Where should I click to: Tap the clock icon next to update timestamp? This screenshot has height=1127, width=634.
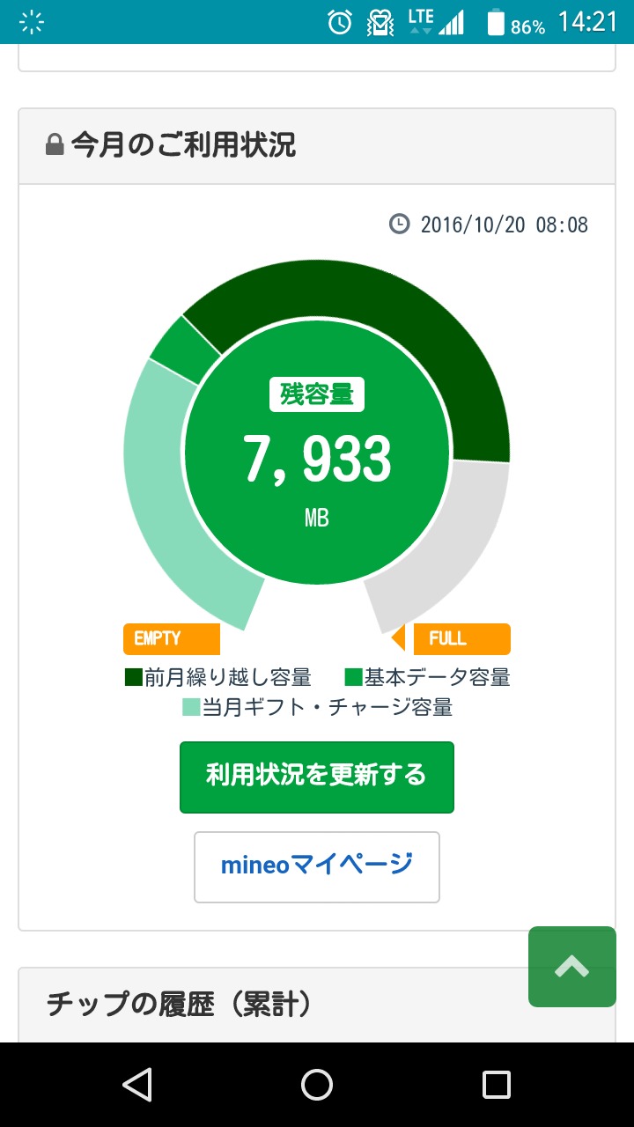point(399,224)
